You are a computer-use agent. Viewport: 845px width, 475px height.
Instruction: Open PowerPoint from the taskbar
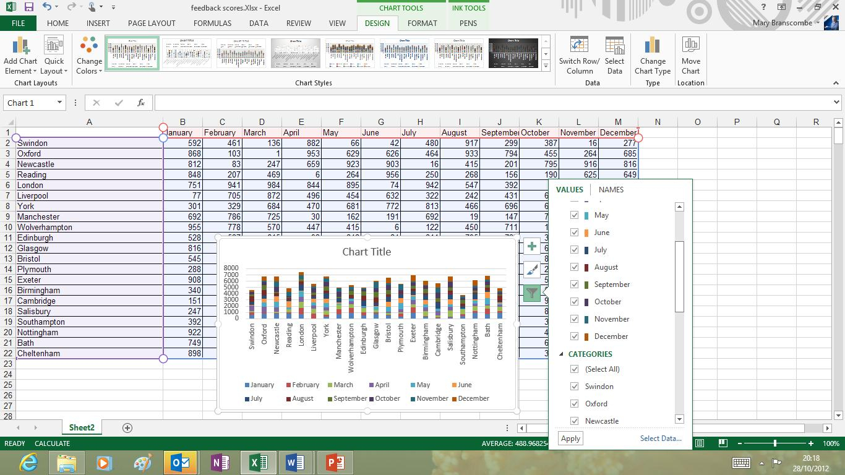coord(335,462)
